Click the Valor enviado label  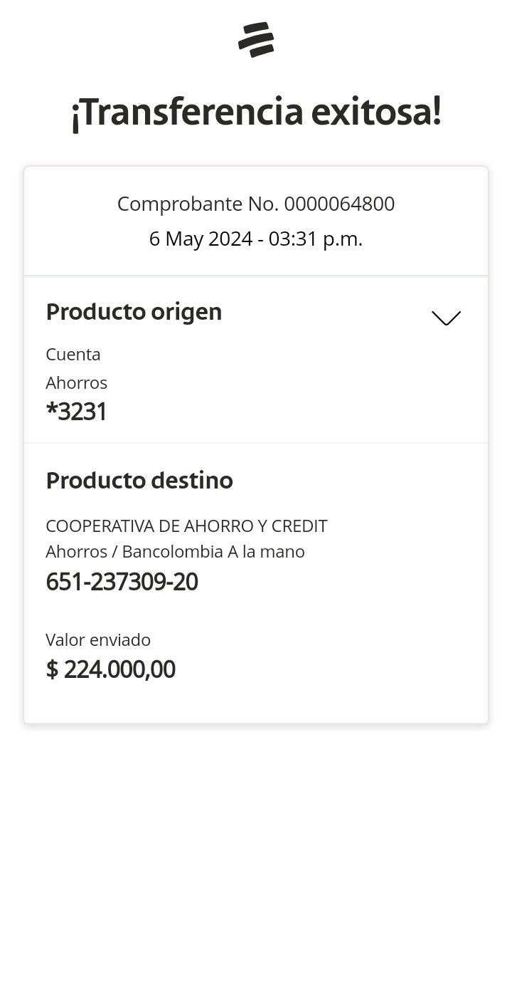tap(98, 640)
